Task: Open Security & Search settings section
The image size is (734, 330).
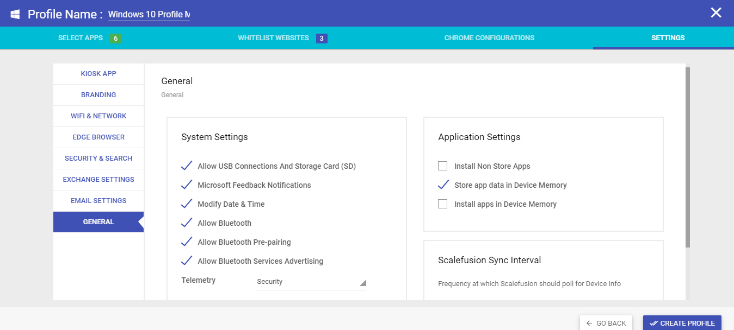Action: (98, 158)
